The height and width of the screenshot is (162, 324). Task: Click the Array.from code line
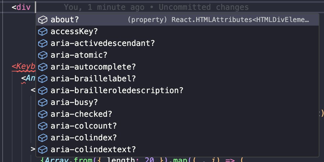[x=142, y=160]
